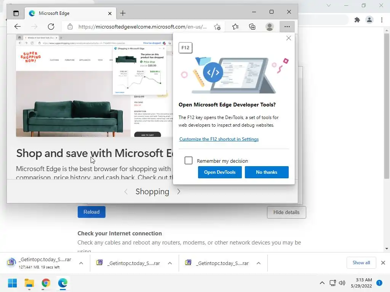The image size is (390, 292).
Task: Click the Chrome scrollbar down arrow
Action: click(387, 248)
